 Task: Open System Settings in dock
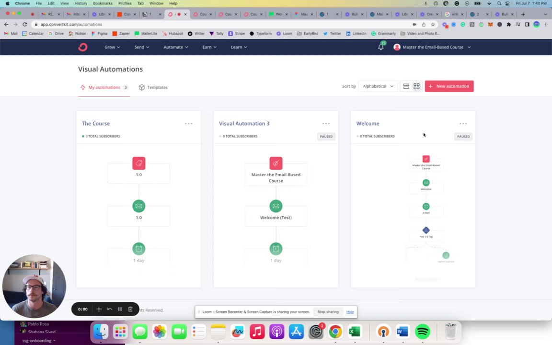(x=316, y=331)
